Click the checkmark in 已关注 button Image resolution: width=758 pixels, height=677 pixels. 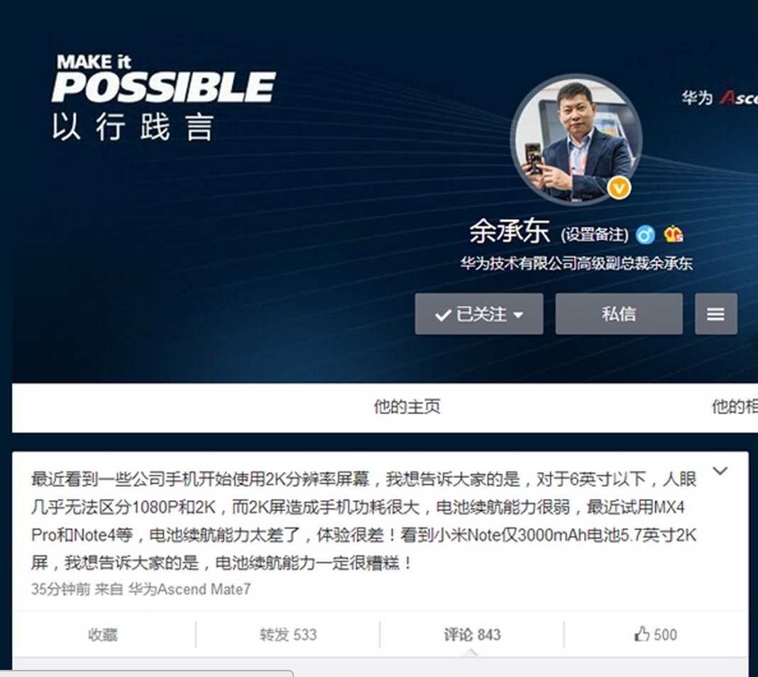coord(443,316)
